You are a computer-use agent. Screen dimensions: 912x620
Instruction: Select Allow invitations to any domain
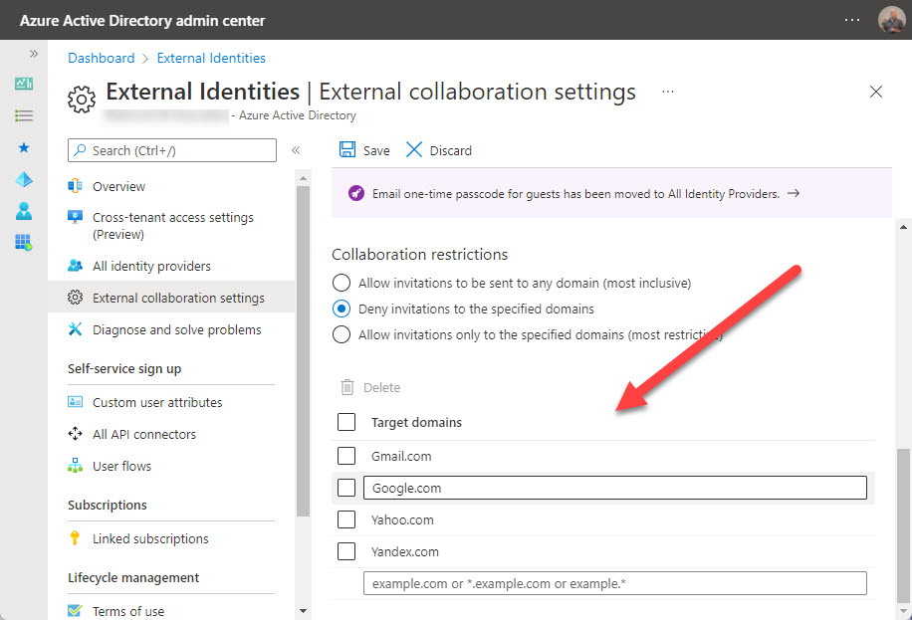pos(341,283)
